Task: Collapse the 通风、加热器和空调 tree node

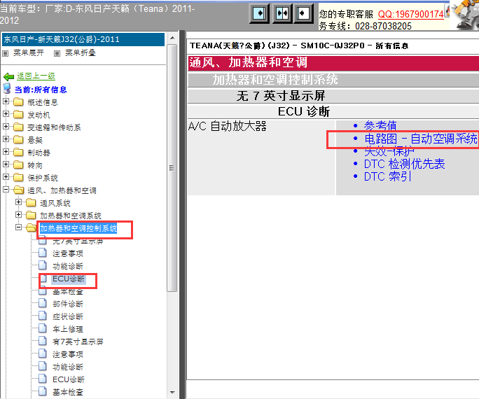Action: (x=6, y=189)
